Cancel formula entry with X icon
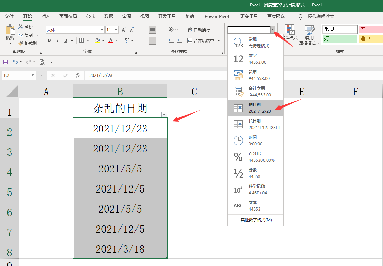 [53, 76]
